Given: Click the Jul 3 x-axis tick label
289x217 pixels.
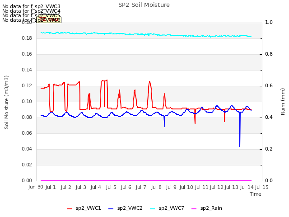Looking at the screenshot, I should (x=81, y=187).
